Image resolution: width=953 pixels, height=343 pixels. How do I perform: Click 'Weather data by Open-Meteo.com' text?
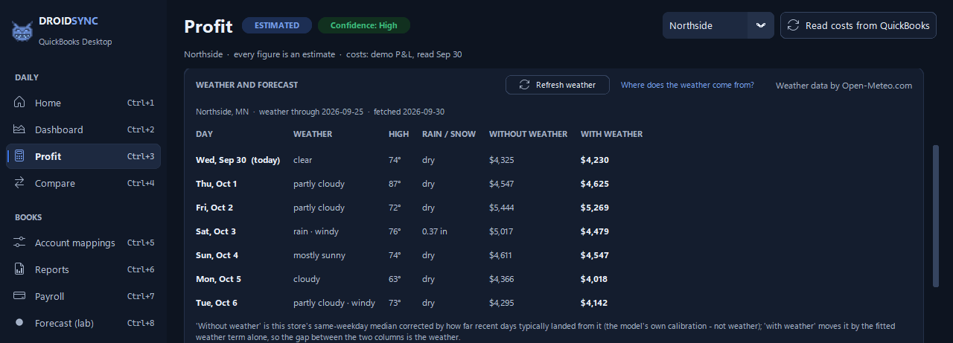tap(844, 86)
